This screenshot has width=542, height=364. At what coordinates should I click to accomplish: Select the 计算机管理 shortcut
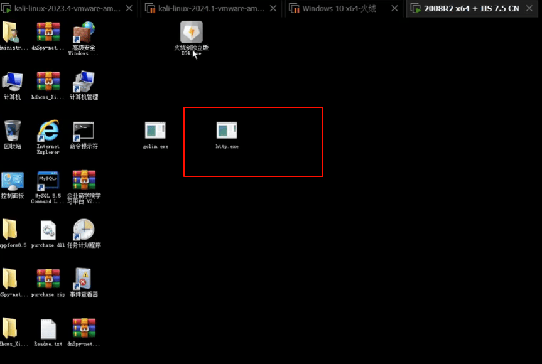pos(84,82)
